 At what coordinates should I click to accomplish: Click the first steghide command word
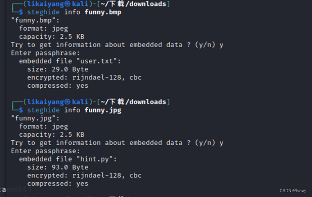coord(43,12)
